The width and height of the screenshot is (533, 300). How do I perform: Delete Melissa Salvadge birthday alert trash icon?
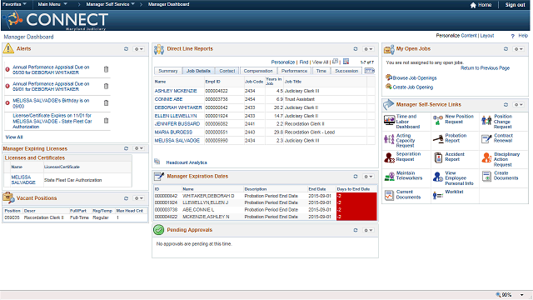106,102
